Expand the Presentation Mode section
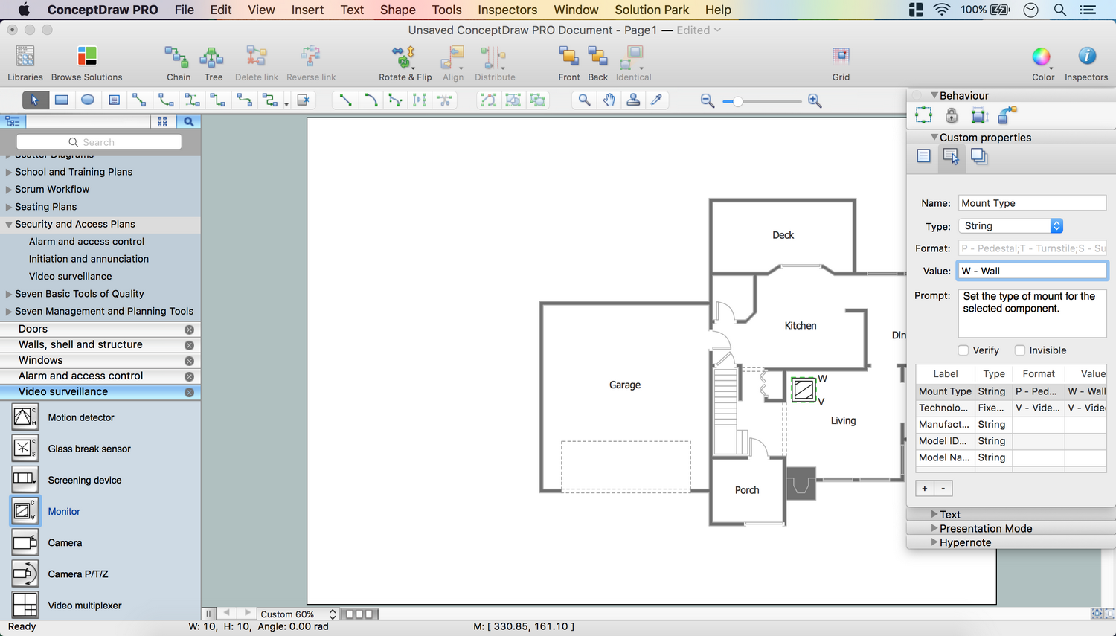The image size is (1116, 636). coord(934,528)
